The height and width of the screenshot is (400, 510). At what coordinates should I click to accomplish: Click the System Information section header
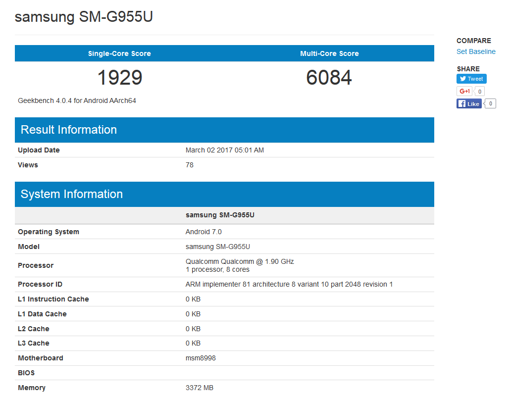(x=224, y=194)
